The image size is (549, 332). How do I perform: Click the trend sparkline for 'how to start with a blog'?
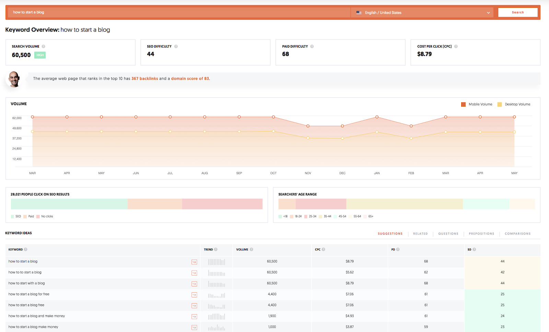pyautogui.click(x=217, y=284)
